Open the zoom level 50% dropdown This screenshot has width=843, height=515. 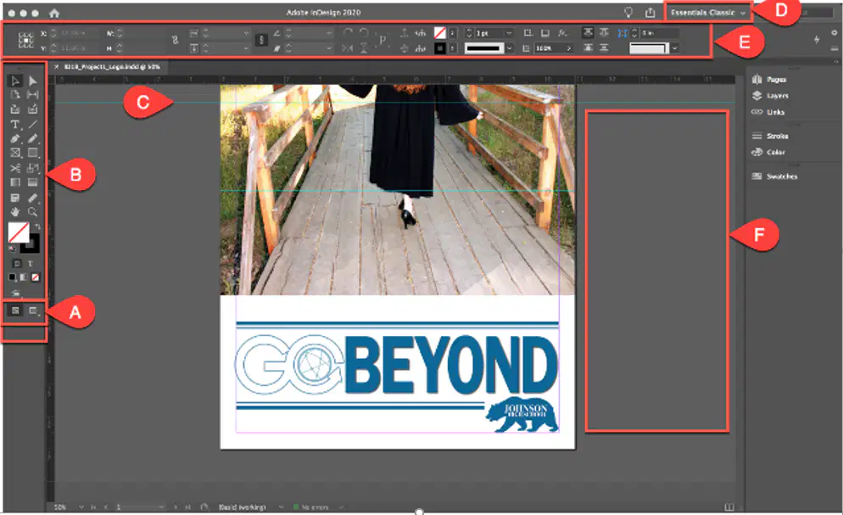[x=81, y=507]
